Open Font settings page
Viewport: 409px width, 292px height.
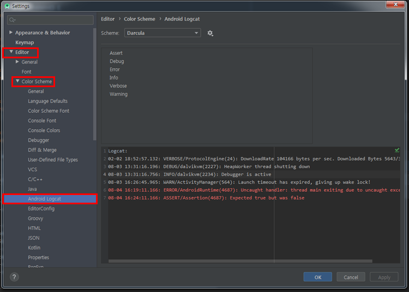tap(26, 71)
